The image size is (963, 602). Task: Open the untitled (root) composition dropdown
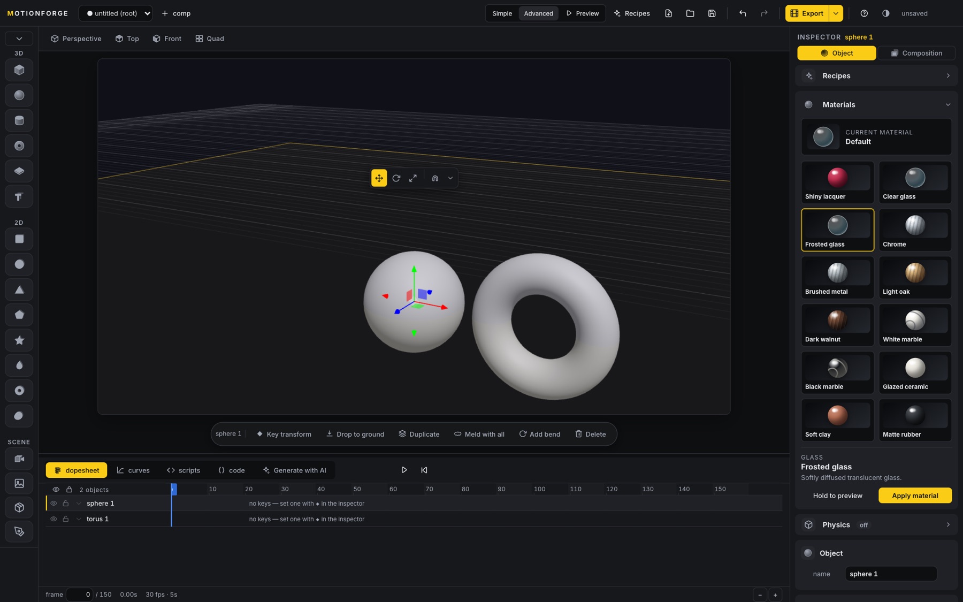coord(116,13)
